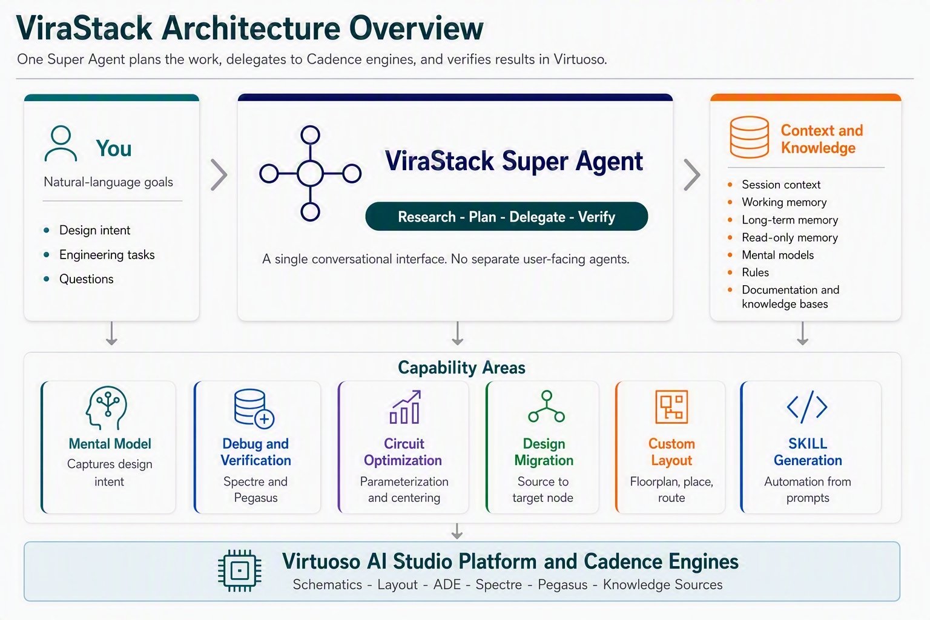Screen dimensions: 930x620
Task: Click the "Floorplan, place, route" description
Action: [671, 490]
